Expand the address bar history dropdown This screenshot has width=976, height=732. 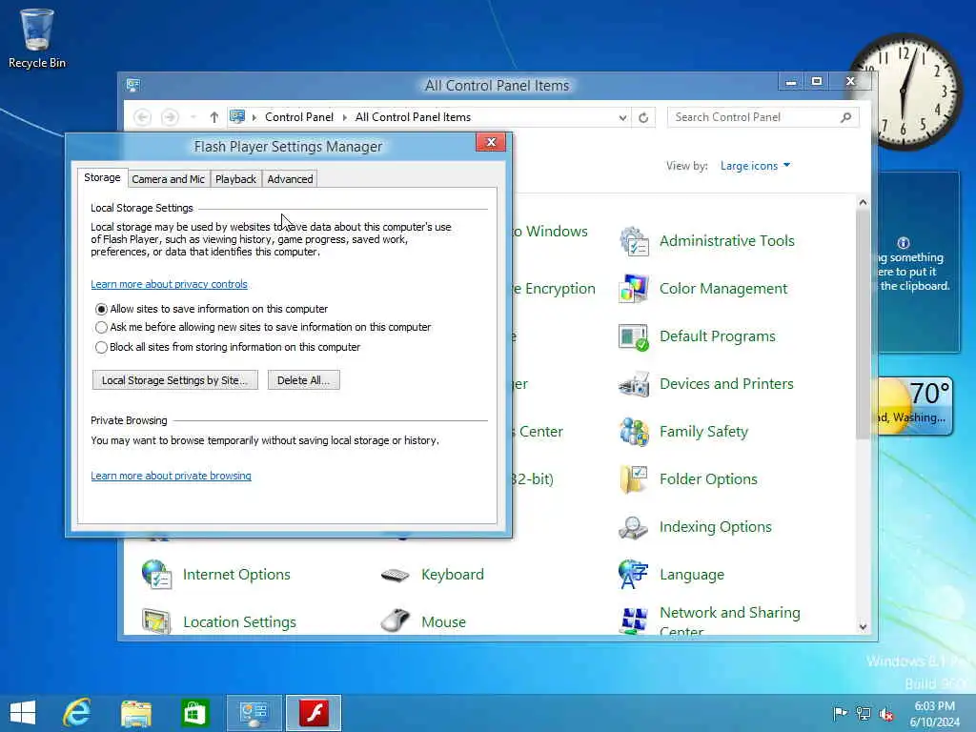[x=622, y=117]
